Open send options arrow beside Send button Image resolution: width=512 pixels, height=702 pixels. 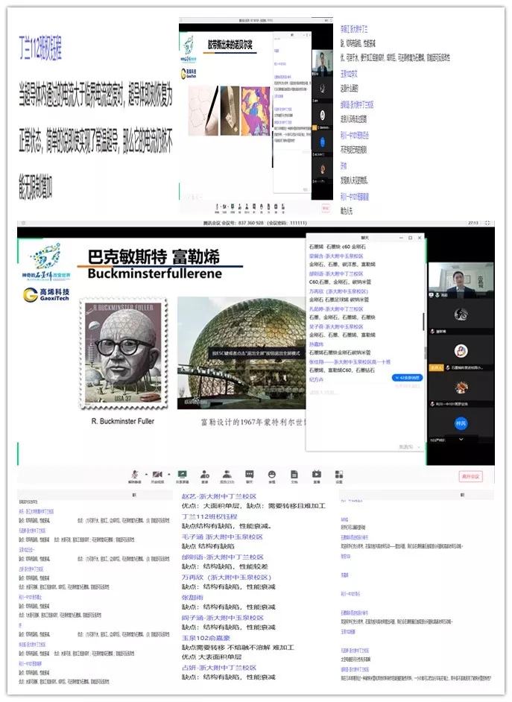click(x=418, y=447)
